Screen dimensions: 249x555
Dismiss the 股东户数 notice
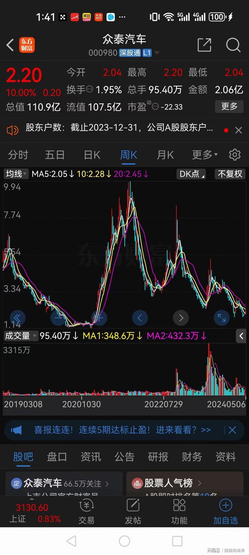click(x=238, y=130)
